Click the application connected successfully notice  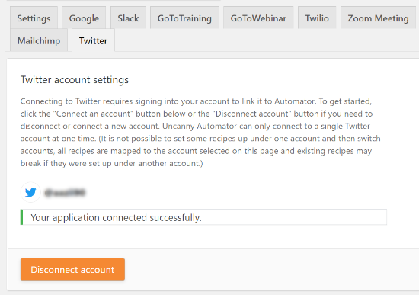click(203, 217)
